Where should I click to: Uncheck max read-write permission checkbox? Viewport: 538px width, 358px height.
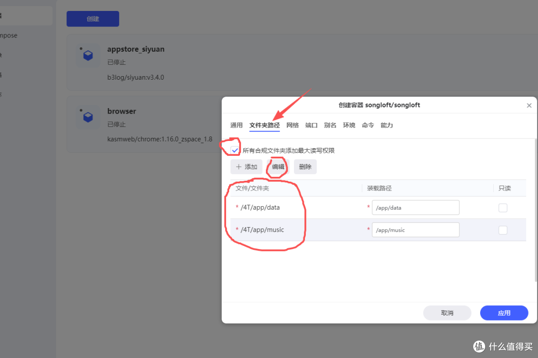(235, 150)
